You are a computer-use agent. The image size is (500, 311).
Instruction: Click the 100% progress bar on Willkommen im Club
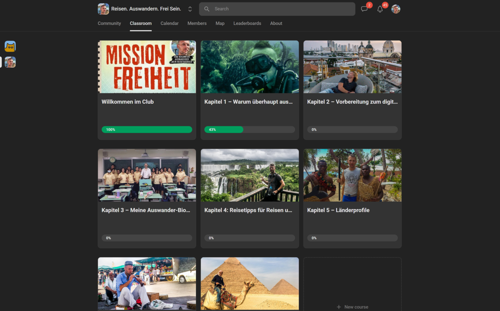pos(147,129)
